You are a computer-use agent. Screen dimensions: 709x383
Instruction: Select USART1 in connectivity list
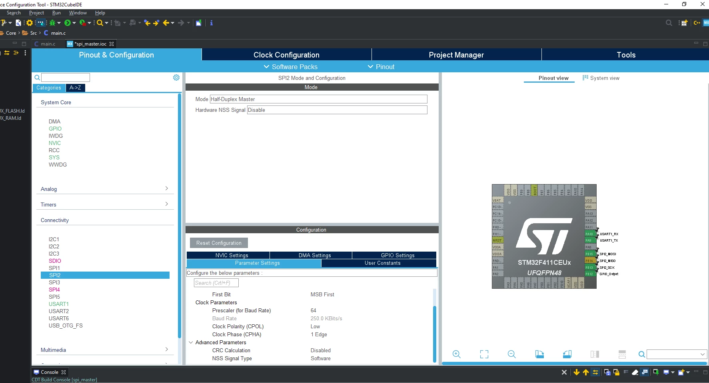(x=59, y=304)
